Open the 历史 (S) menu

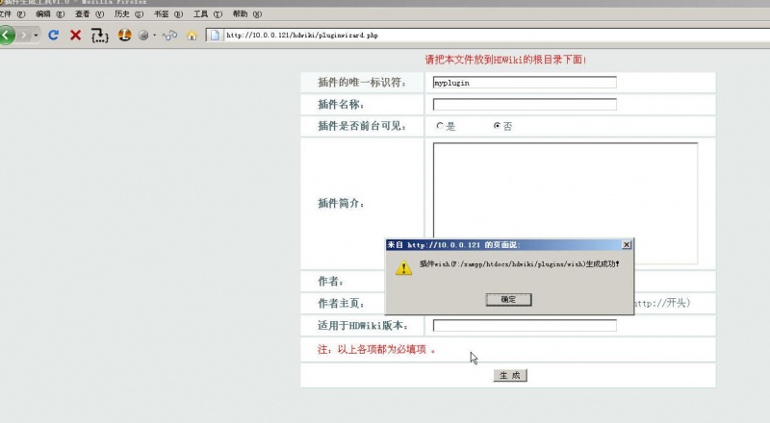[x=129, y=14]
